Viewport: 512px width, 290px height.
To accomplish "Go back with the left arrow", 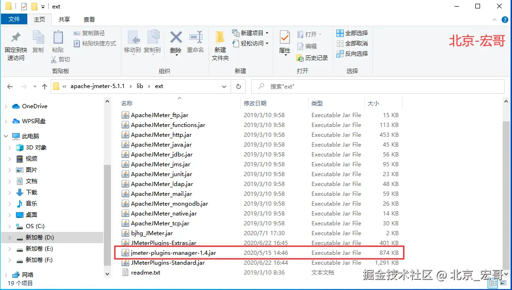I will 10,87.
